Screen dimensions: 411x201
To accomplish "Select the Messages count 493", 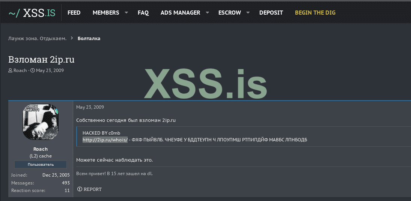I will [66, 183].
